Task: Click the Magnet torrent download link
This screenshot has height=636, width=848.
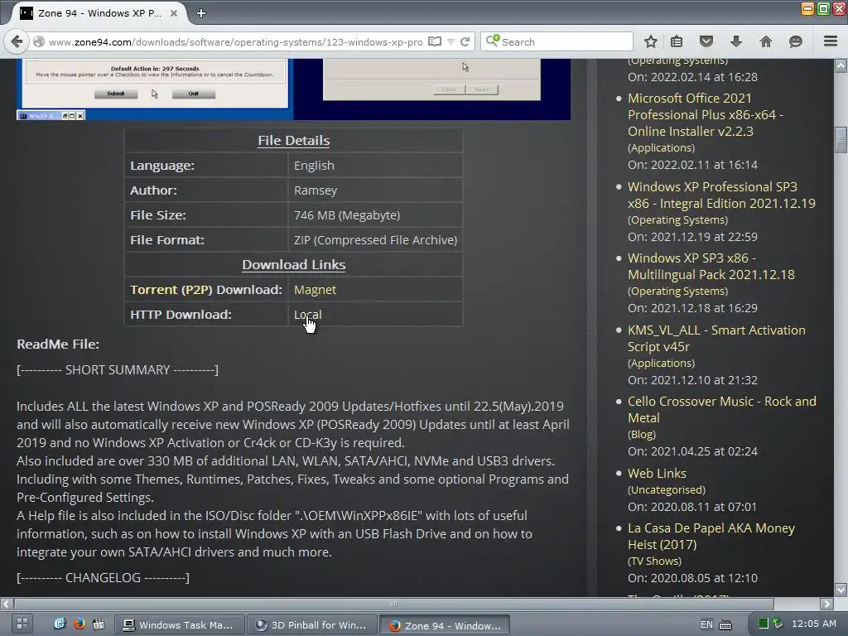Action: coord(315,290)
